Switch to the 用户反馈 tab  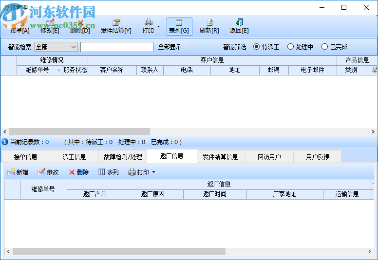point(318,157)
